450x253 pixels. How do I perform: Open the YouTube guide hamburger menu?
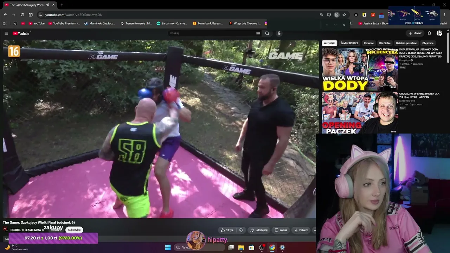point(6,33)
